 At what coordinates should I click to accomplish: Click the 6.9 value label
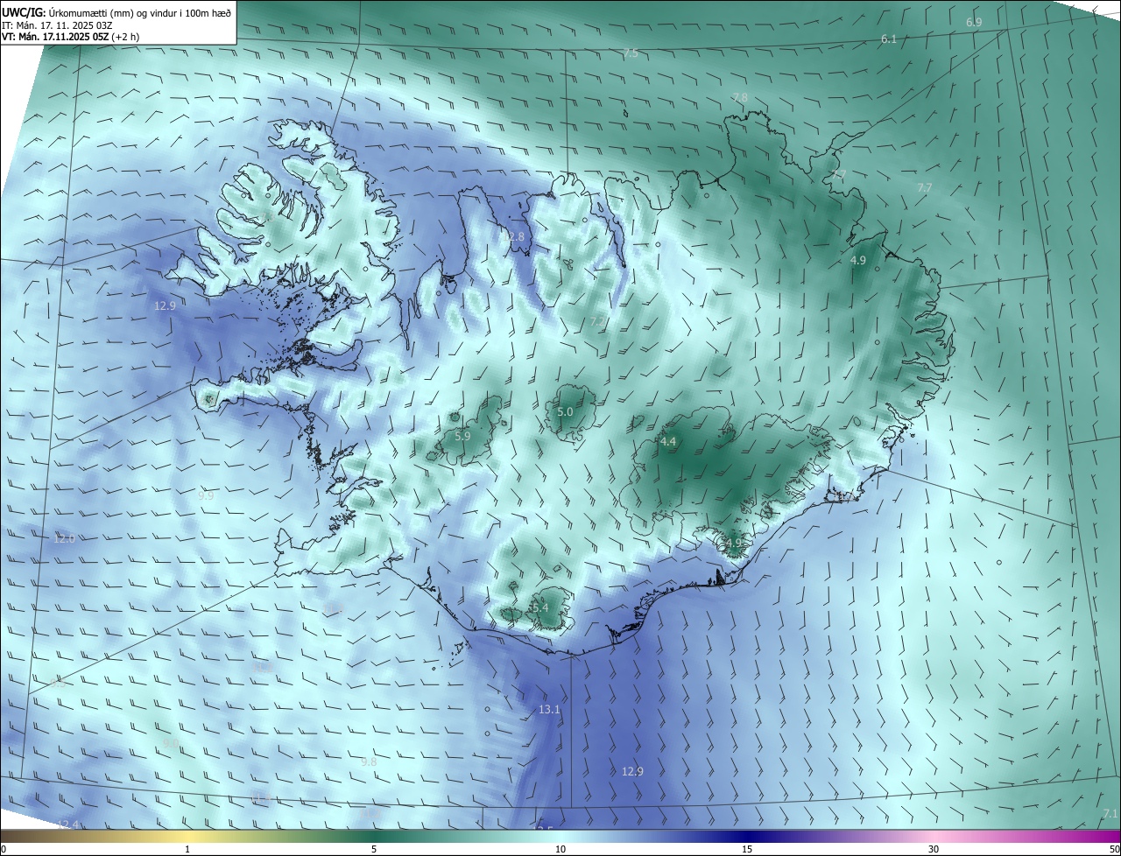pyautogui.click(x=974, y=22)
